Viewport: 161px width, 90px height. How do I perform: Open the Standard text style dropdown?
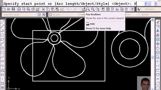click(151, 9)
